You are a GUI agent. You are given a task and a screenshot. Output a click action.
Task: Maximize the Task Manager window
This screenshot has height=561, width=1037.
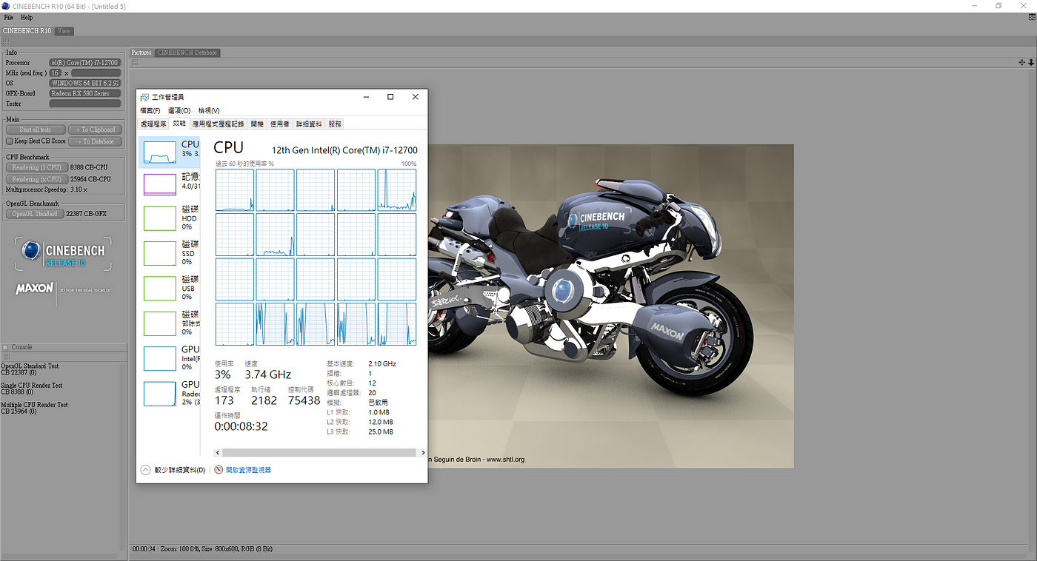tap(390, 97)
